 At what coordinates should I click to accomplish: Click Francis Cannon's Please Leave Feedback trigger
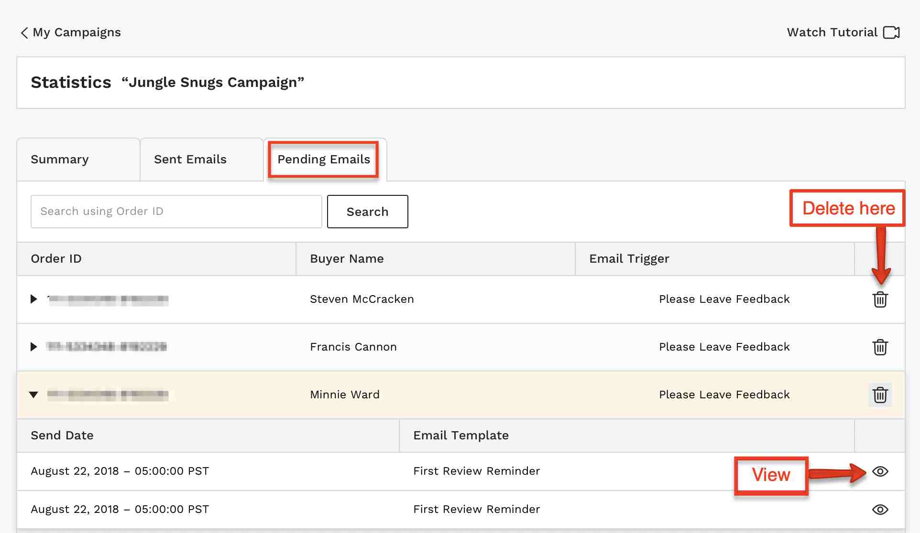point(724,347)
